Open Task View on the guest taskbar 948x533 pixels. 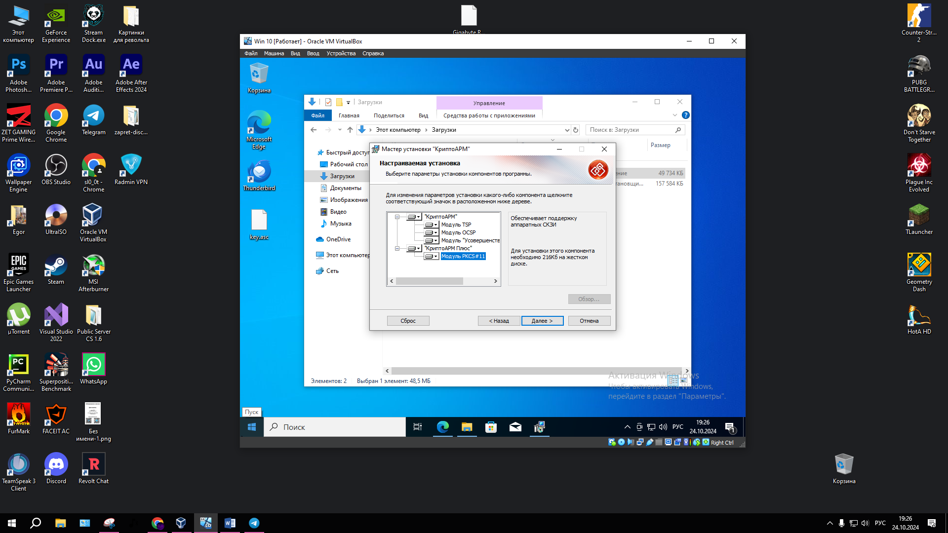[417, 427]
